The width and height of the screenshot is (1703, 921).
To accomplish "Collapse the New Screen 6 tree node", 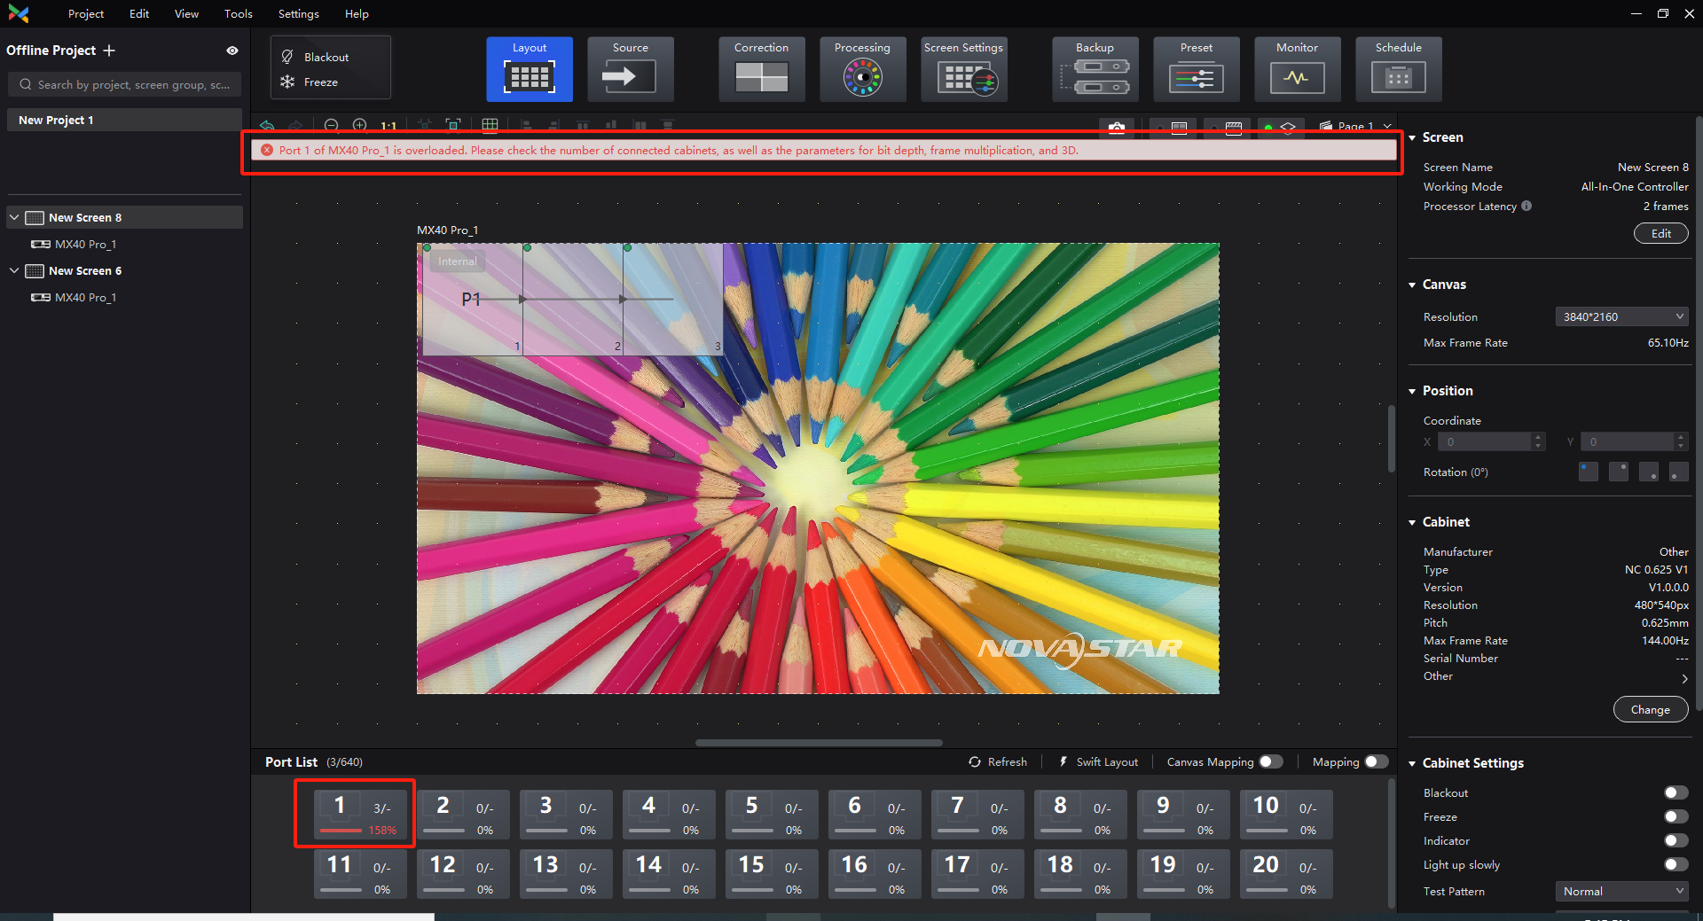I will tap(14, 270).
